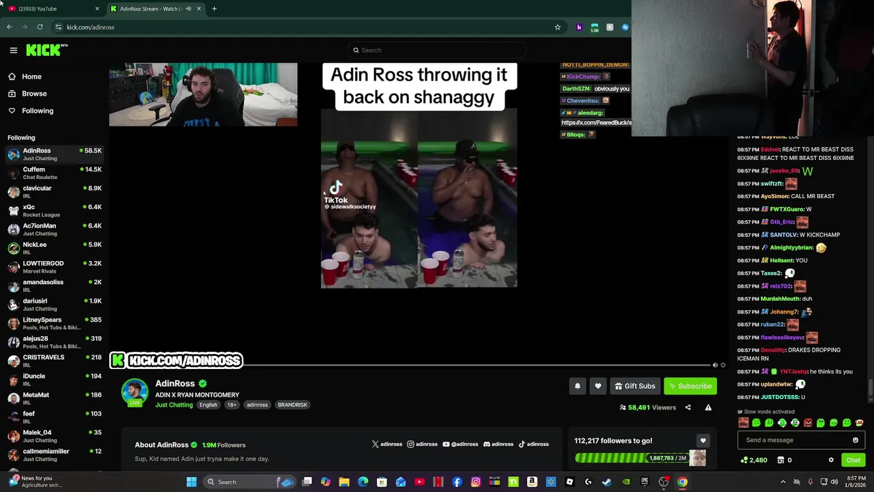Open Cuffem channel in Following list
This screenshot has width=874, height=492.
coord(55,173)
